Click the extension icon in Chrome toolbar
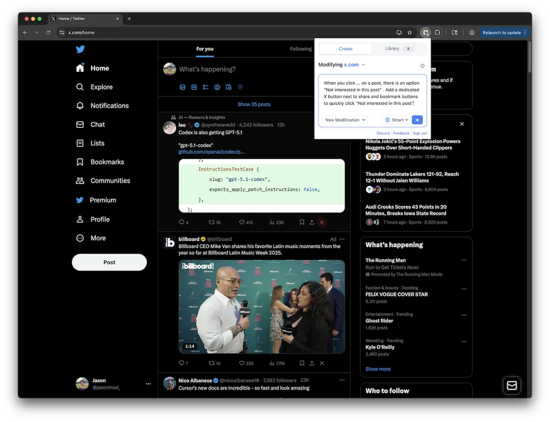 tap(426, 33)
